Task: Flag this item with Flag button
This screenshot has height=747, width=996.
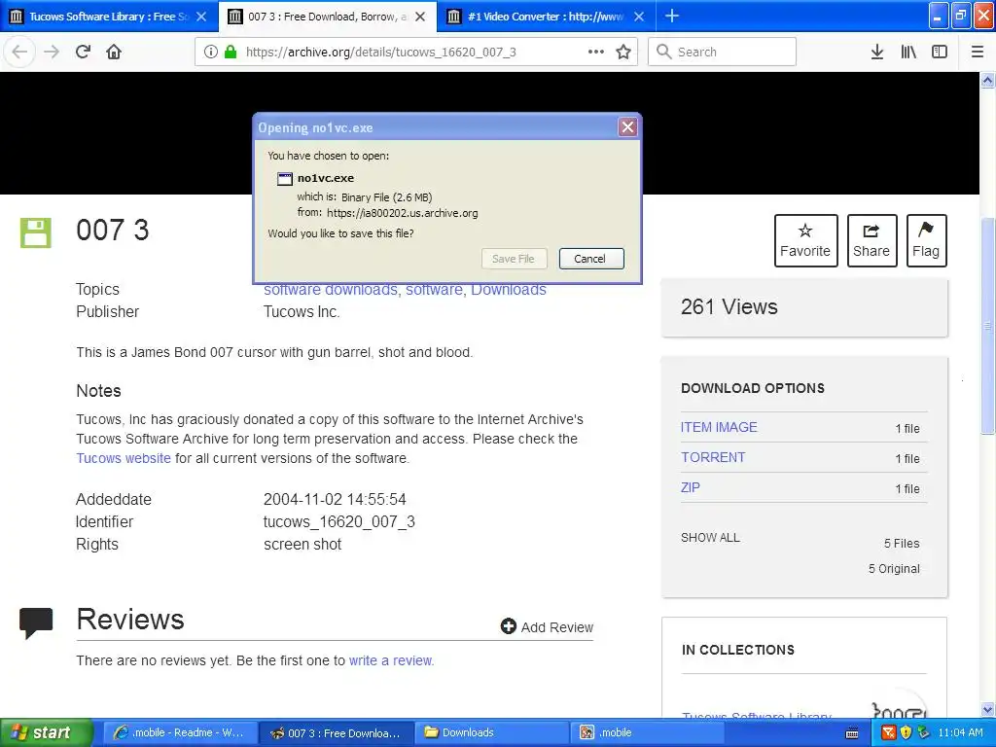Action: pyautogui.click(x=926, y=240)
